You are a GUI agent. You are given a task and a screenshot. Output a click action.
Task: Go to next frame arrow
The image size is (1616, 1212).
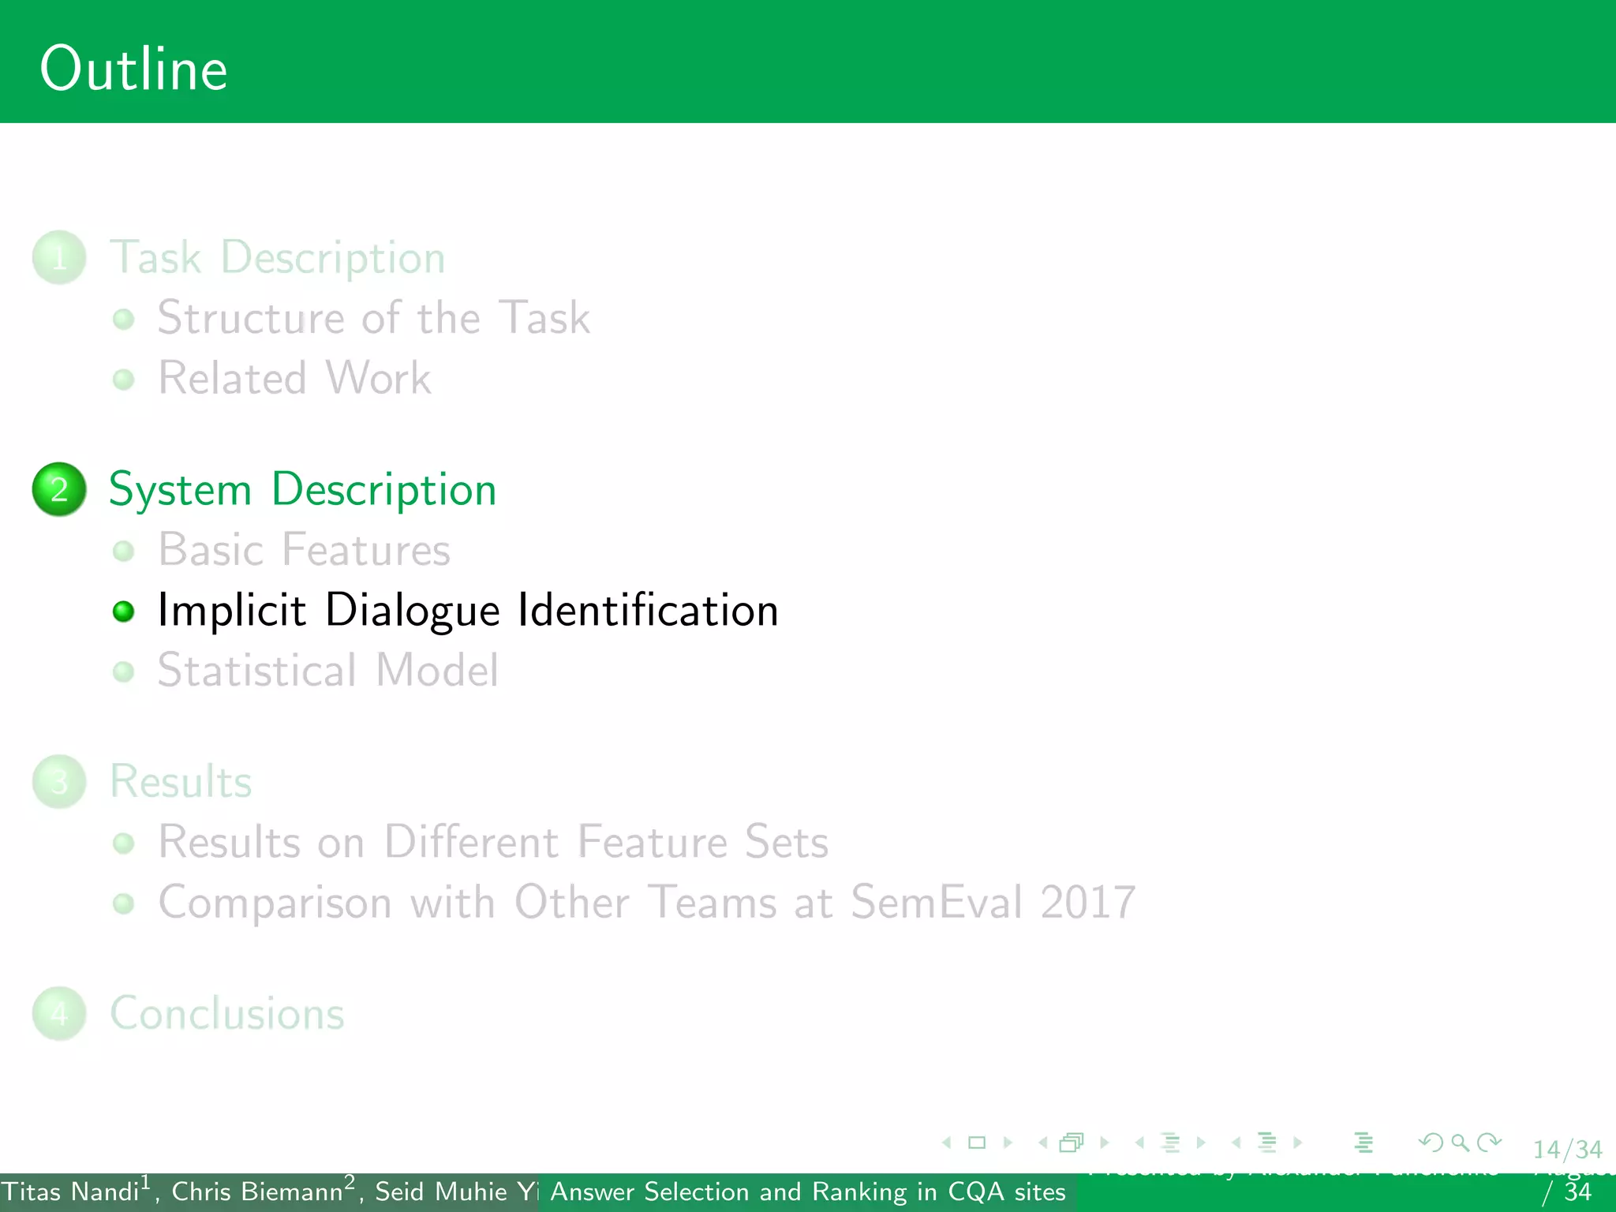click(1105, 1143)
